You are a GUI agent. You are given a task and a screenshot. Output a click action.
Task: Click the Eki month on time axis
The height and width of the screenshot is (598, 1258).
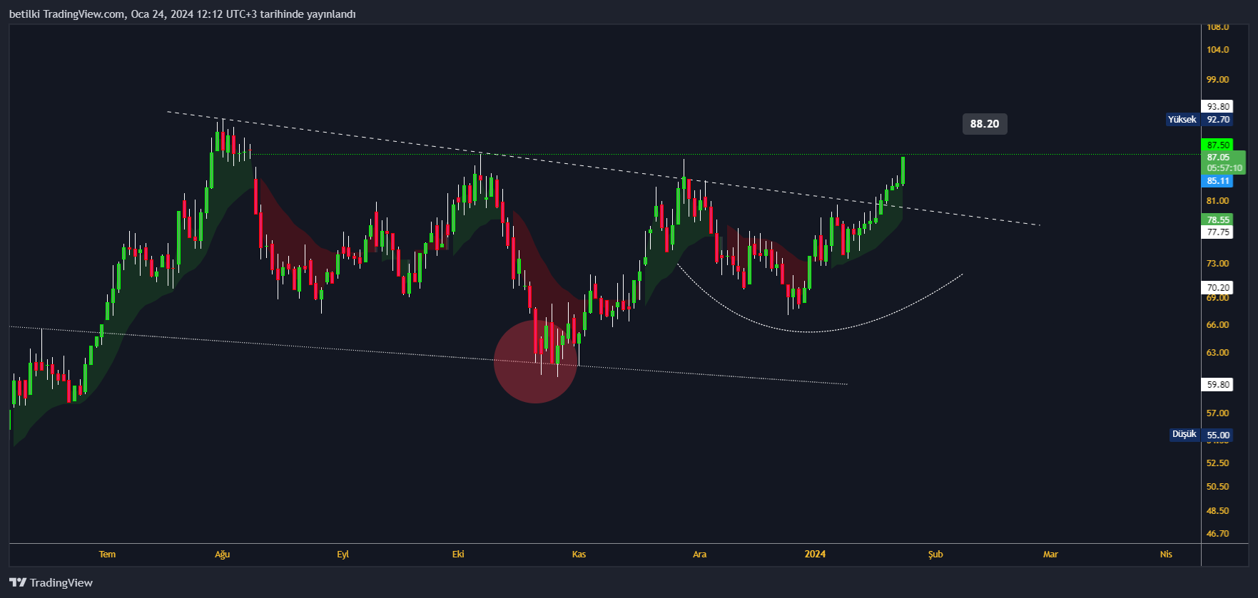click(458, 555)
